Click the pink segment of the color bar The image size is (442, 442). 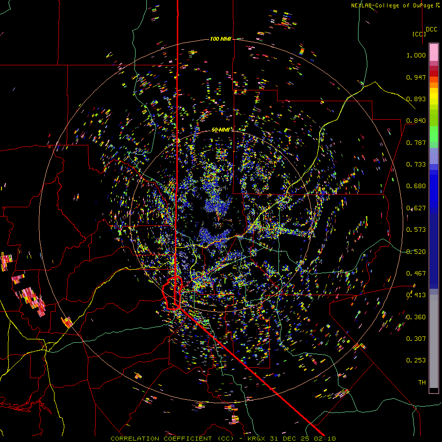tap(434, 52)
